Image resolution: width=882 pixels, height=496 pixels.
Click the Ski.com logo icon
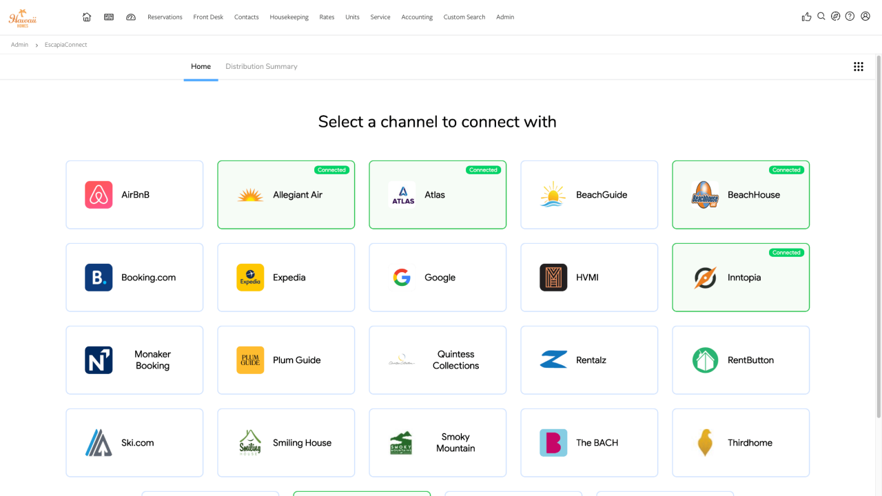99,443
